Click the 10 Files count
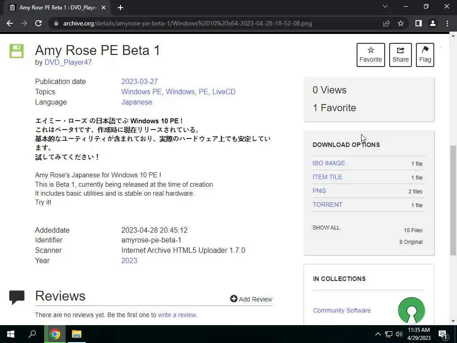Screen dimensions: 457x343 pos(413,230)
